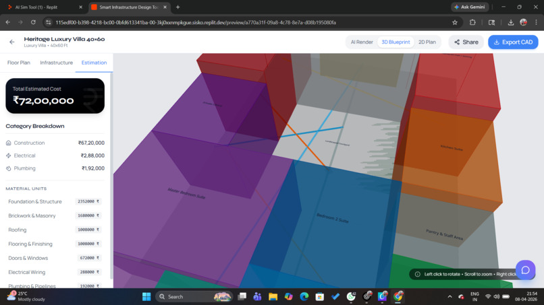
Task: Select the Estimation tab
Action: [x=94, y=63]
